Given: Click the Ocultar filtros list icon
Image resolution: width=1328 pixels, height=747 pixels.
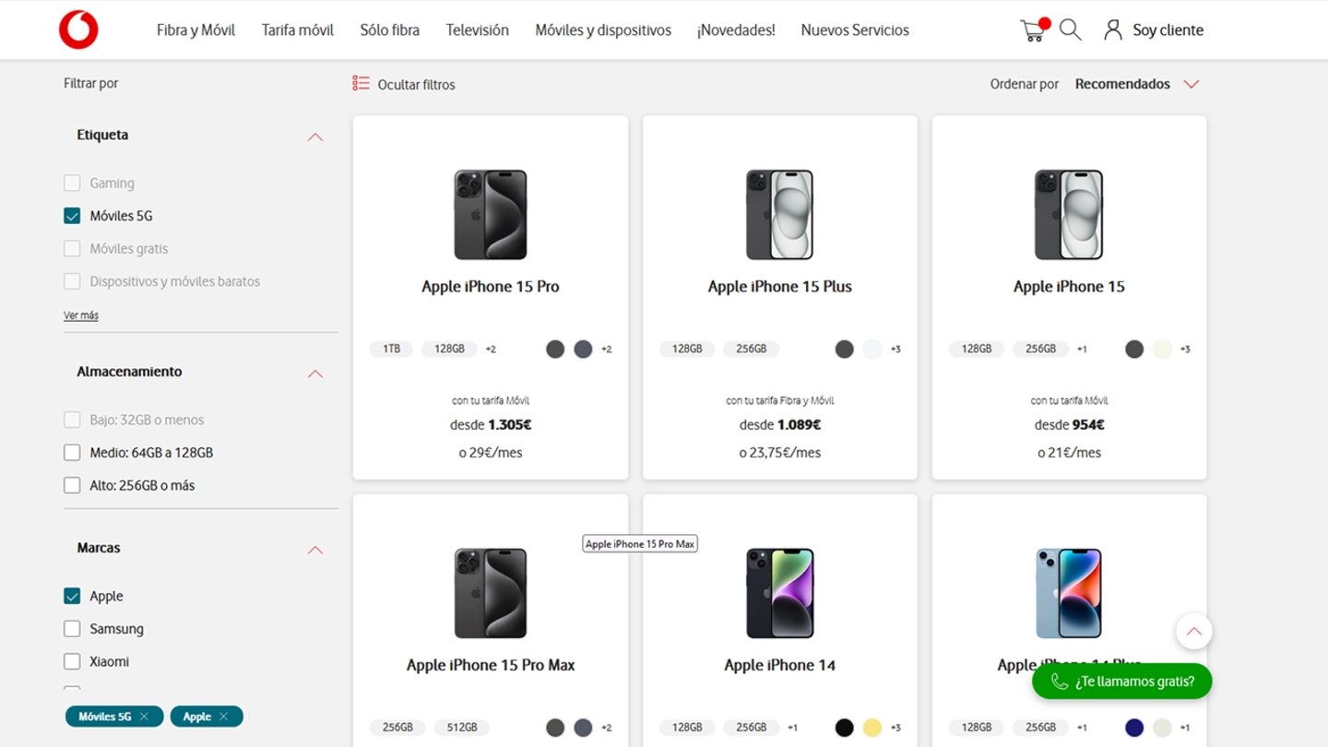Looking at the screenshot, I should pos(361,84).
